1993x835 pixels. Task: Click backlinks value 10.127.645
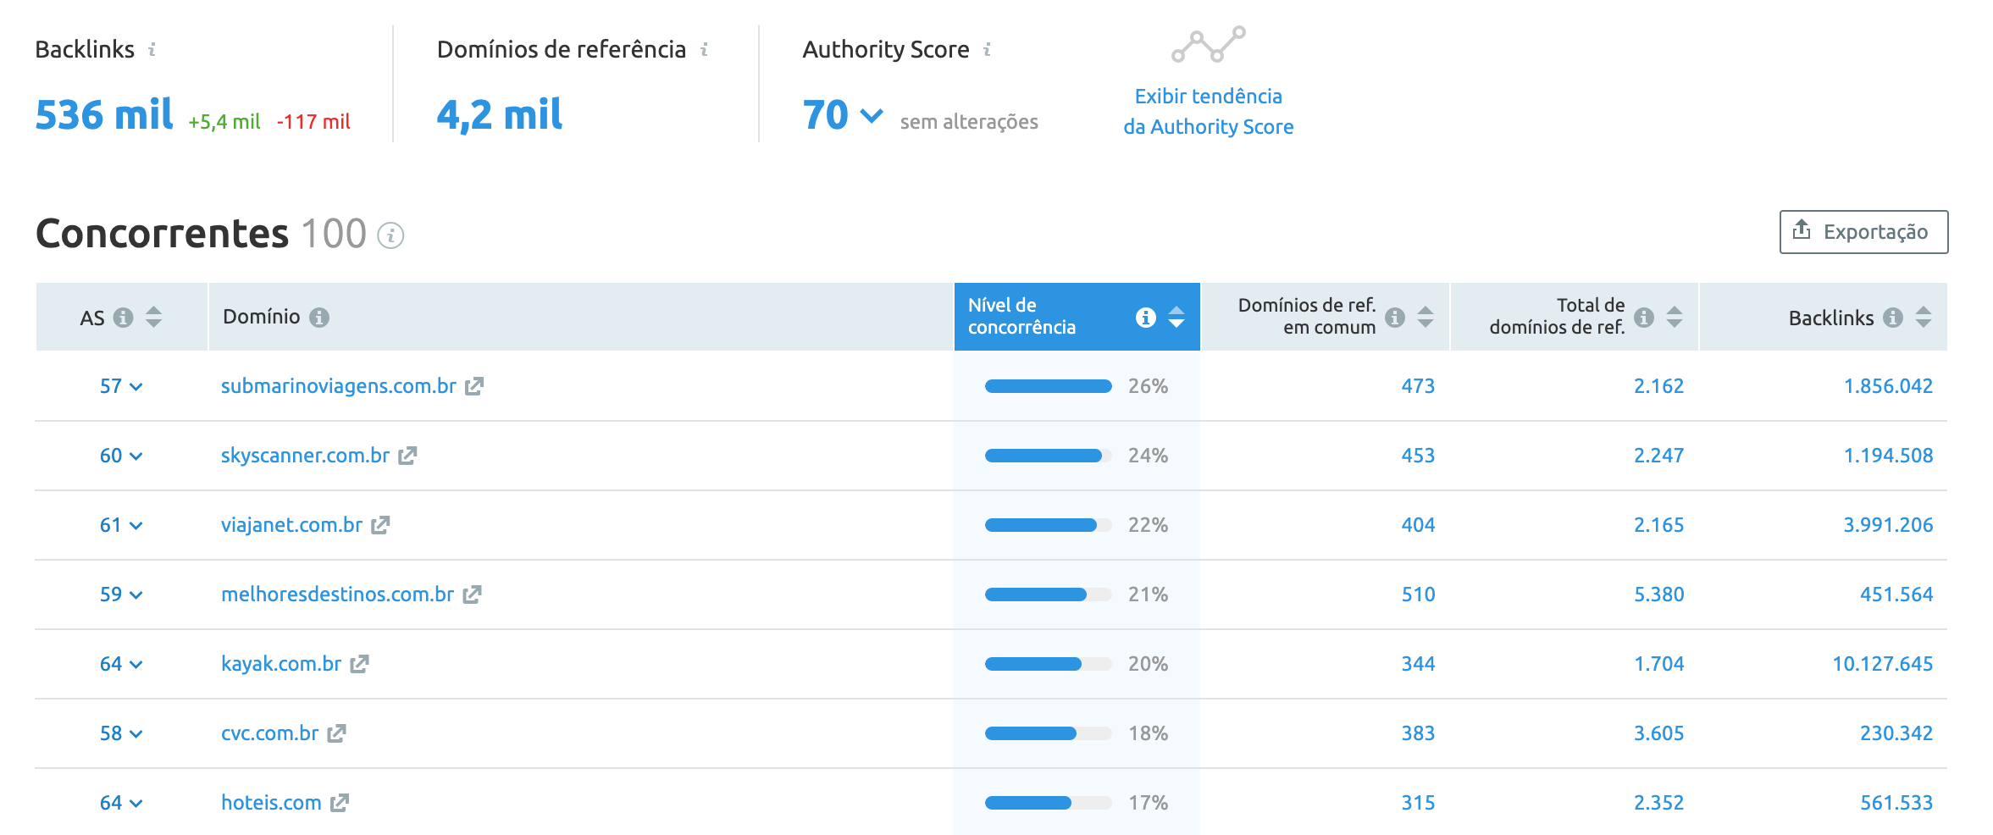(x=1882, y=664)
